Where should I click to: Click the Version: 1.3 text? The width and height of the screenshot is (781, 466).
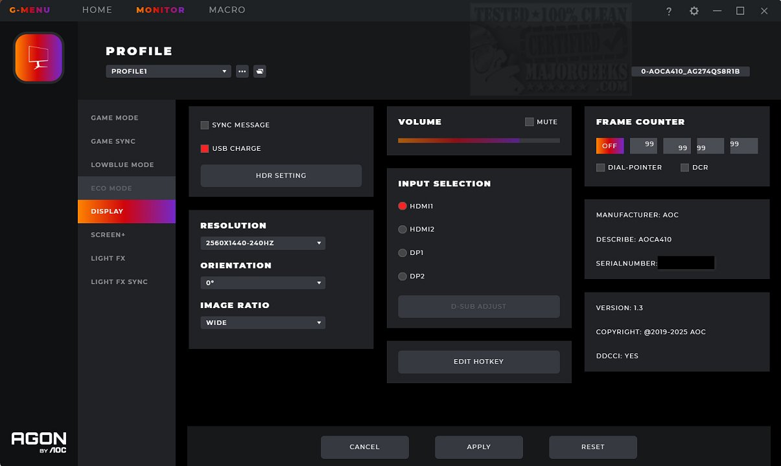619,308
